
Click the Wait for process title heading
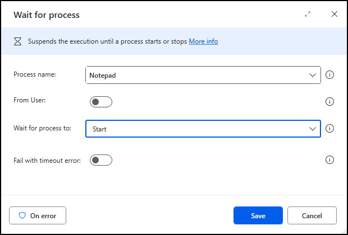tap(47, 15)
